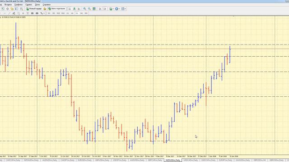The height and width of the screenshot is (162, 289).
Task: Switch to the AUDUSDm,Daily chart tab
Action: 137,160
